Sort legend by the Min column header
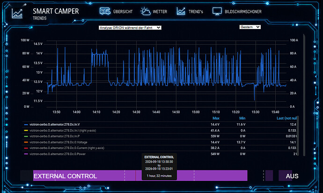323x193 pixels. tap(242, 118)
